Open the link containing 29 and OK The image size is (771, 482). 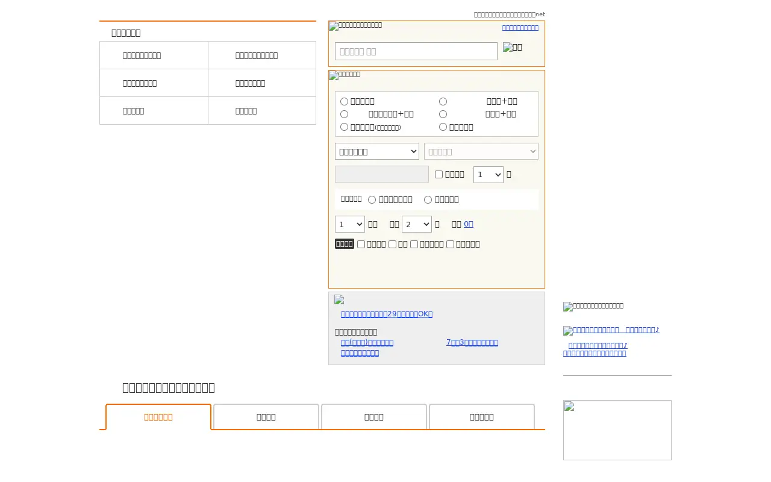pos(387,314)
